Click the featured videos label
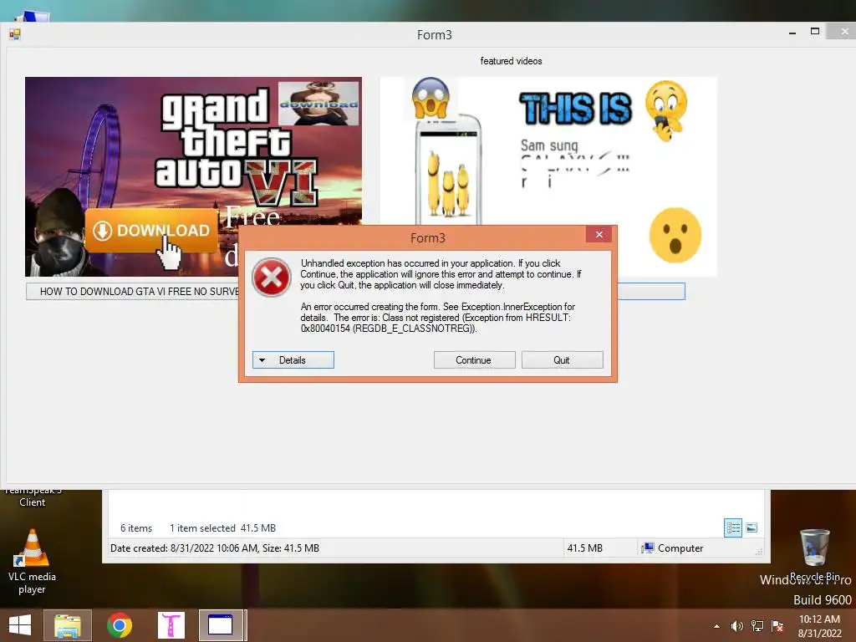This screenshot has height=642, width=856. [x=511, y=61]
